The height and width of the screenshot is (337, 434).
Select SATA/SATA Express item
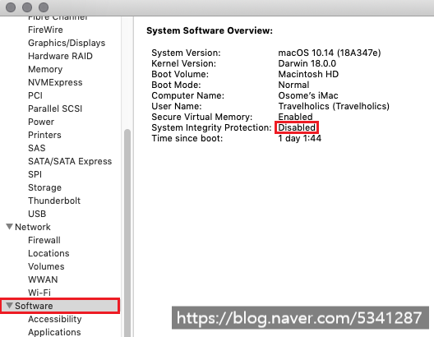(70, 161)
